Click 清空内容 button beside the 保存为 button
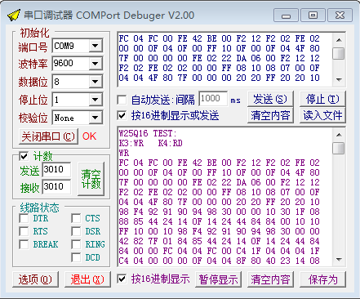This screenshot has width=360, height=299. (270, 279)
